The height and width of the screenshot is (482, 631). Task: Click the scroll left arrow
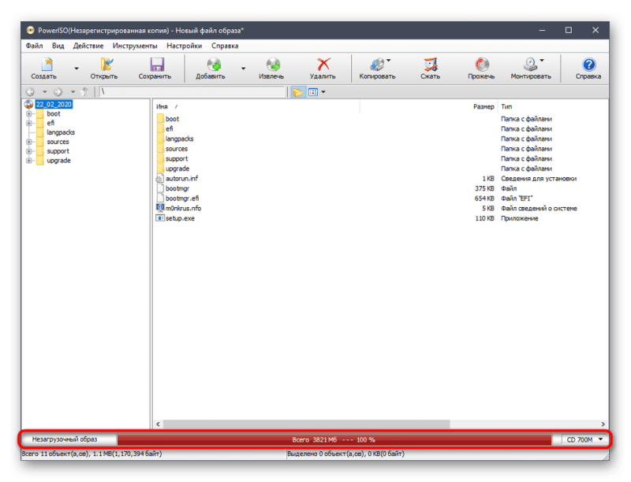[159, 425]
